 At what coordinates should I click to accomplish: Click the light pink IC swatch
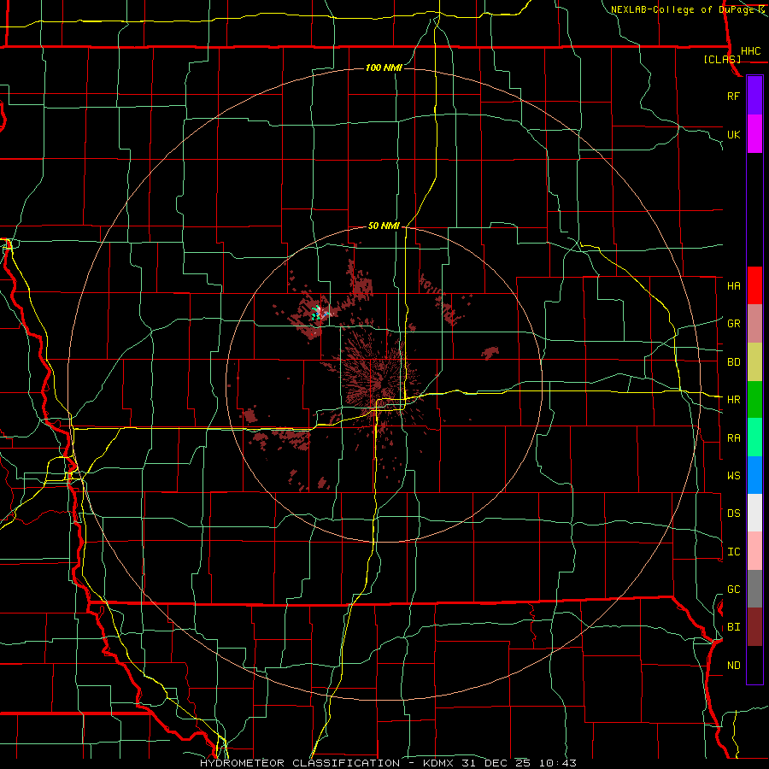754,551
